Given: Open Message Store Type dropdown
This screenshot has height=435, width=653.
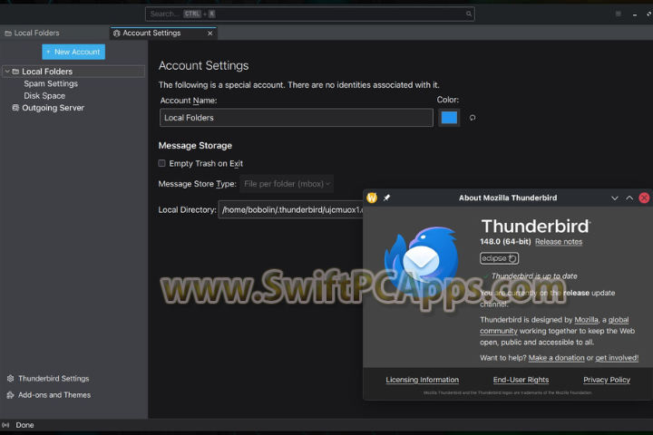Looking at the screenshot, I should (287, 184).
